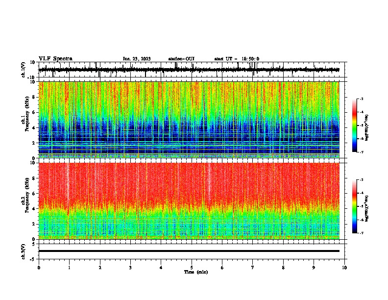The width and height of the screenshot is (388, 300).
Task: Click the "Time (min)" x-axis label
Action: click(196, 272)
